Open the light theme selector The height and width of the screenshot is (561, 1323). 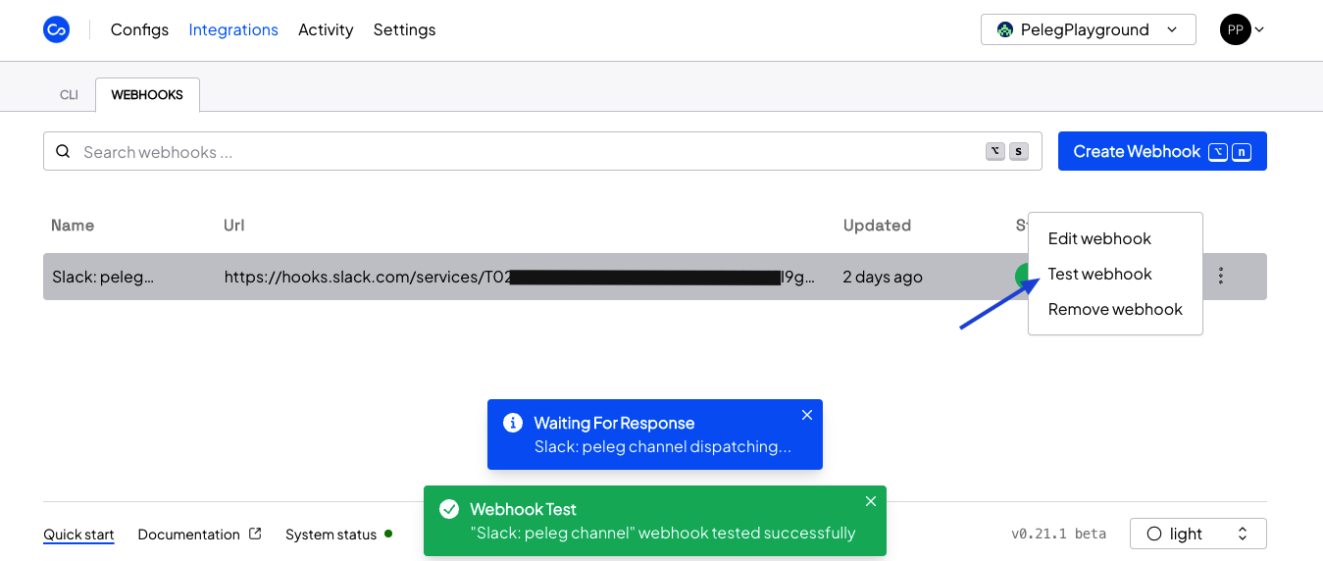[x=1197, y=534]
